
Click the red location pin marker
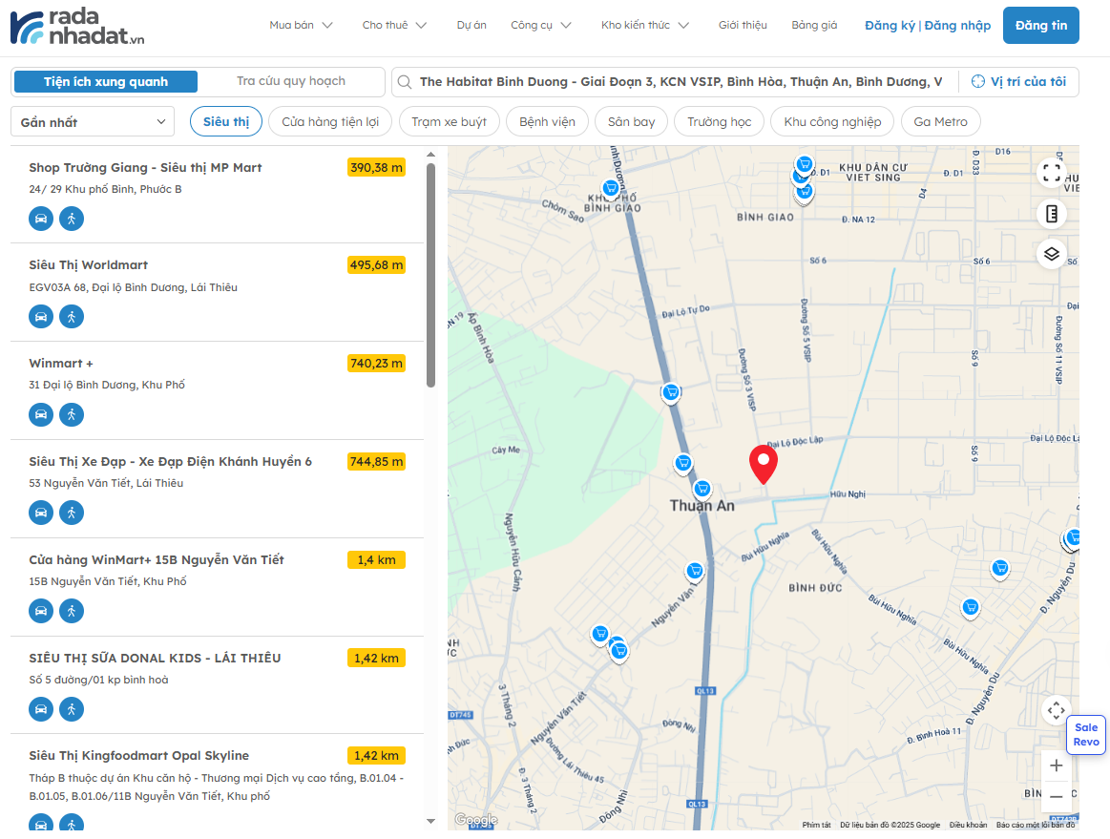click(x=764, y=465)
